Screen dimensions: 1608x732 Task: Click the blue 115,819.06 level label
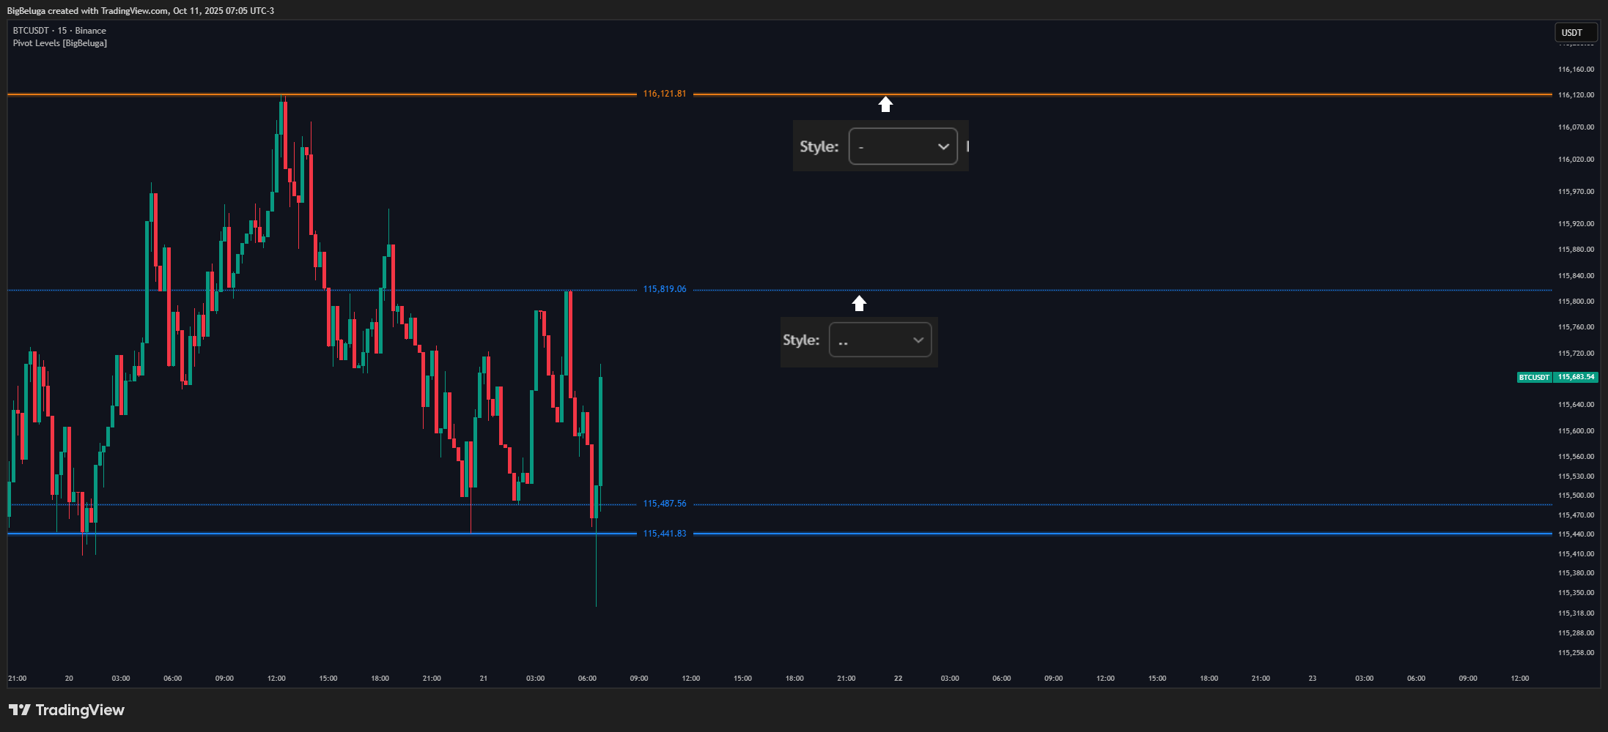[x=665, y=289]
